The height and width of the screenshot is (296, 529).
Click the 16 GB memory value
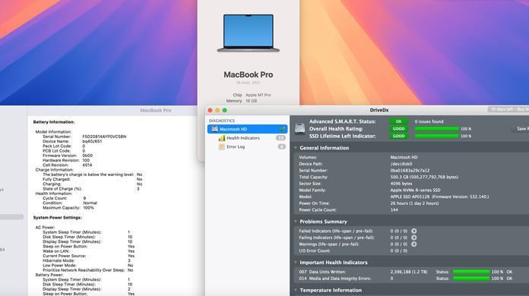[252, 101]
